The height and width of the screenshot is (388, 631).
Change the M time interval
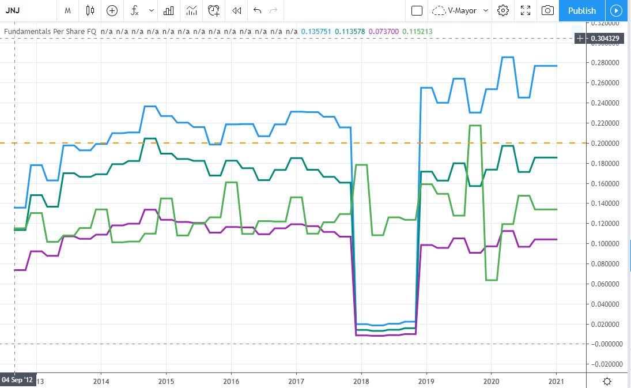point(68,10)
